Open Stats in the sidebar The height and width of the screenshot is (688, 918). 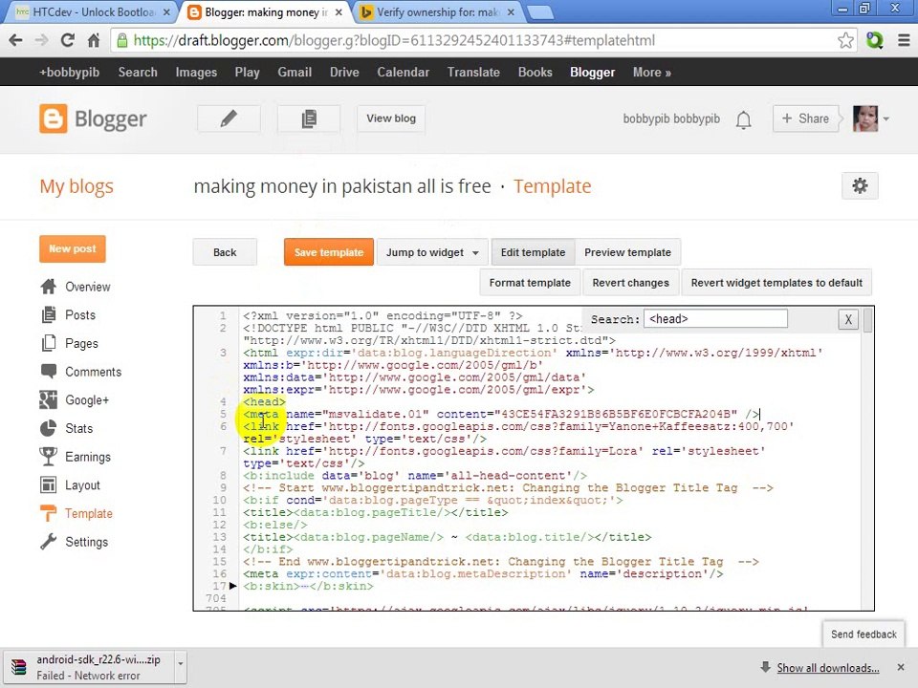[x=78, y=428]
